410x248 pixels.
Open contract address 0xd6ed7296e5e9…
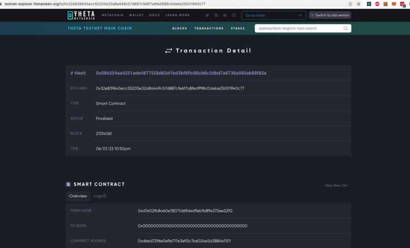point(184,241)
